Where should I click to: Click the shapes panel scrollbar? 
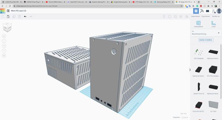click(x=221, y=72)
